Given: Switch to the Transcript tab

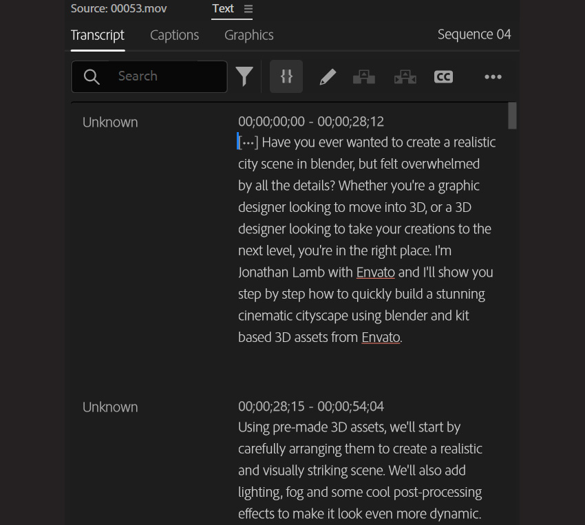Looking at the screenshot, I should pos(97,35).
